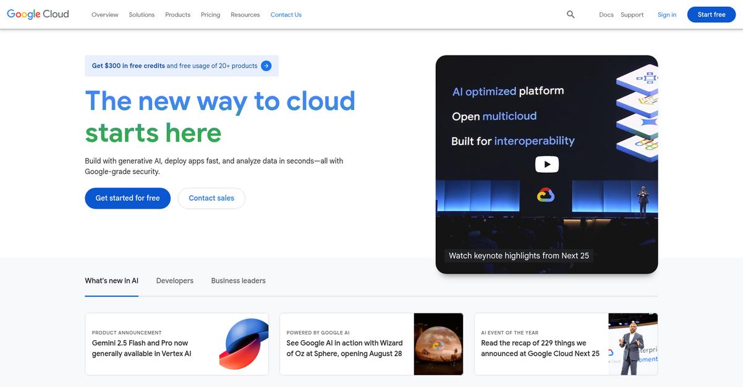Open the Resources menu
The height and width of the screenshot is (387, 743).
(x=245, y=15)
